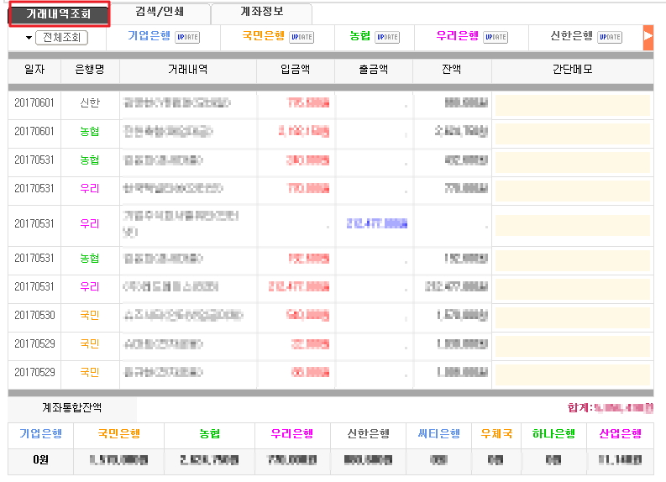Image resolution: width=666 pixels, height=482 pixels.
Task: Click the 0원 balance under 기업은행
Action: click(41, 460)
